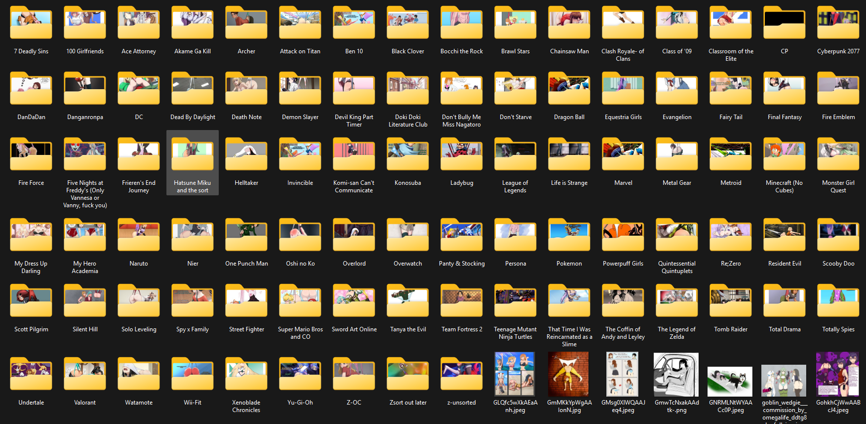Select the 'Team Fortress 2' folder name
This screenshot has width=866, height=424.
(x=461, y=329)
